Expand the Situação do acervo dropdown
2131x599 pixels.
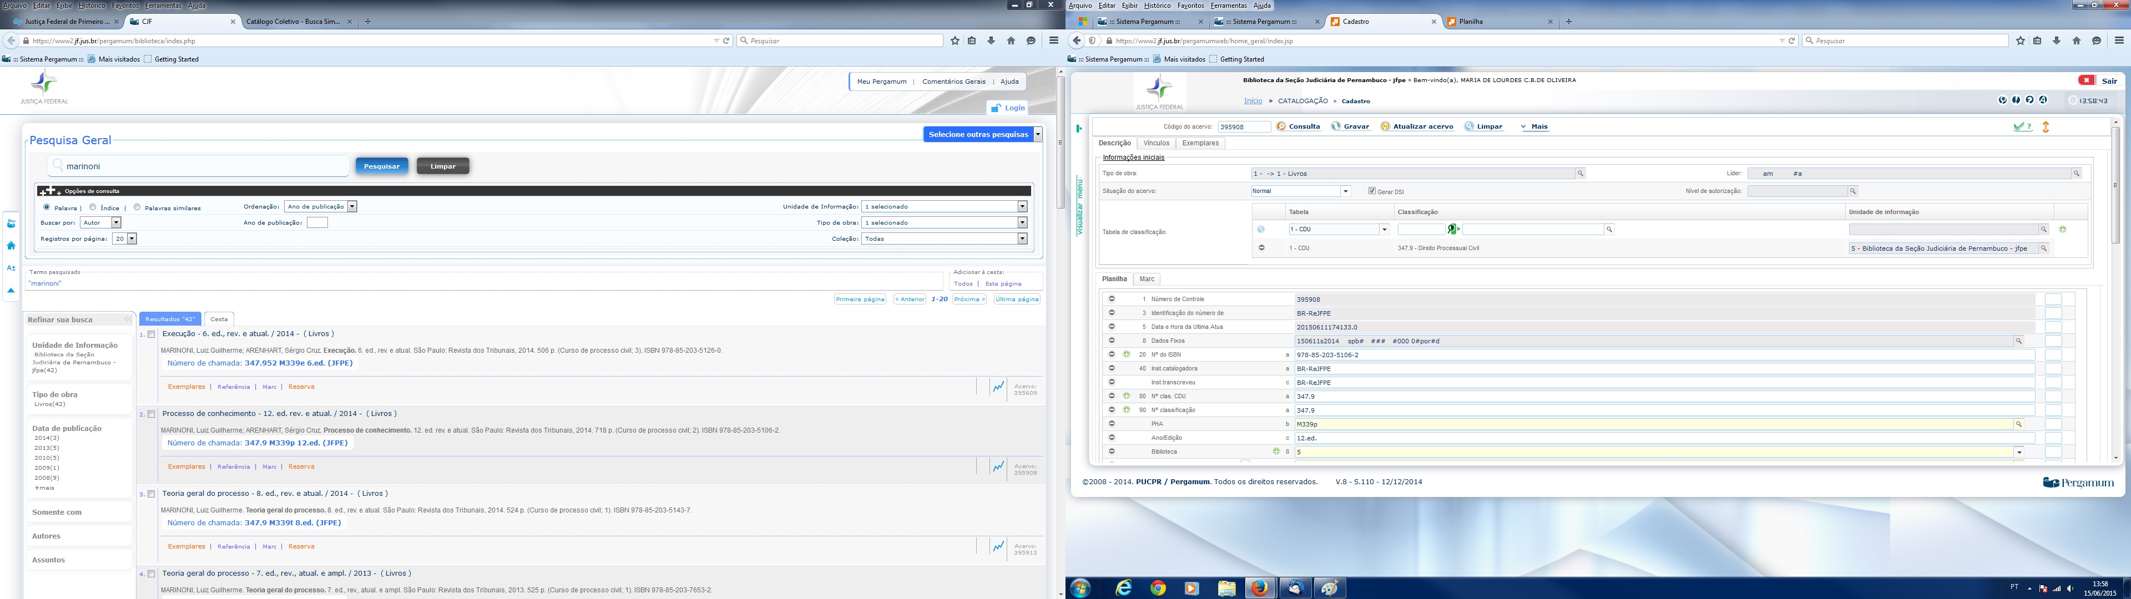(x=1346, y=191)
